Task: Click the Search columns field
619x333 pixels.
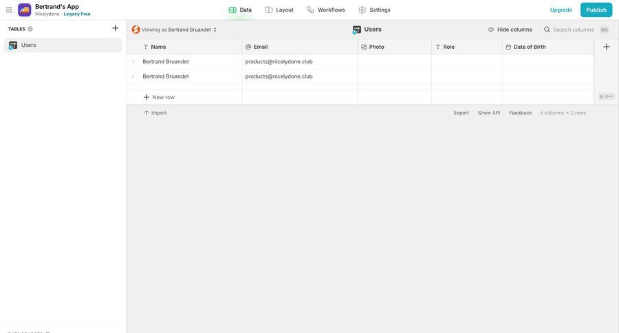Action: click(573, 30)
